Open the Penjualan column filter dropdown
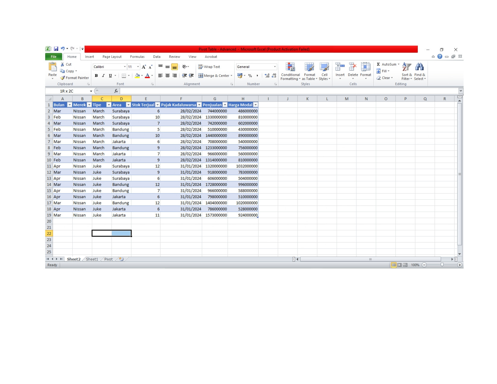This screenshot has width=497, height=384. 225,105
